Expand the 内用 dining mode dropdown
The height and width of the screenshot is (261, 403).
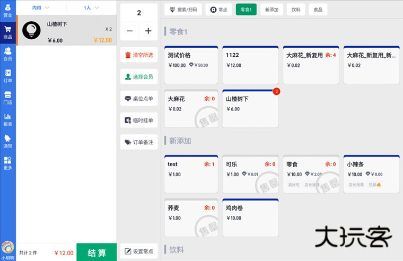40,8
